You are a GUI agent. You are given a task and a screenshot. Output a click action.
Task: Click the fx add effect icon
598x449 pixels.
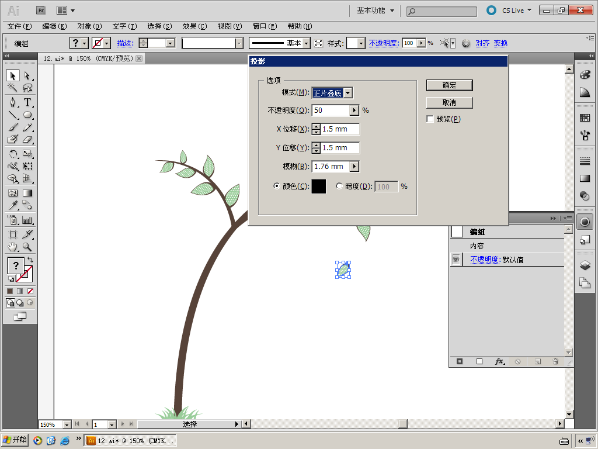tap(499, 362)
